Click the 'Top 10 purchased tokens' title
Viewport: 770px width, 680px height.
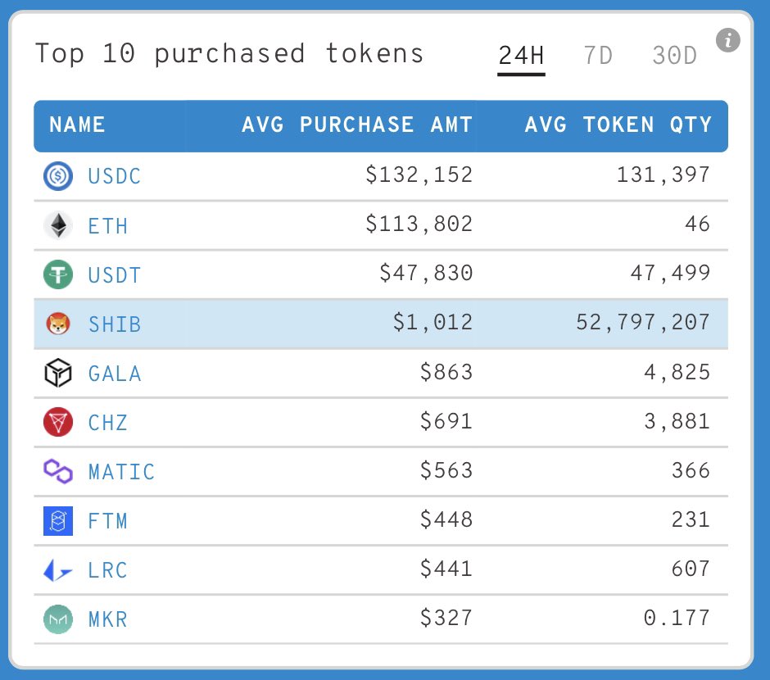pyautogui.click(x=229, y=53)
